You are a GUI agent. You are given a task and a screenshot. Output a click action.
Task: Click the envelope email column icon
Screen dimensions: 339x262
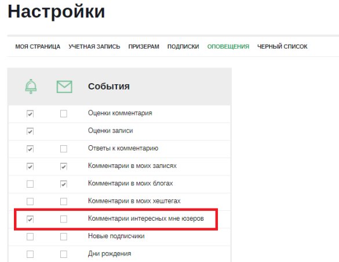point(64,87)
